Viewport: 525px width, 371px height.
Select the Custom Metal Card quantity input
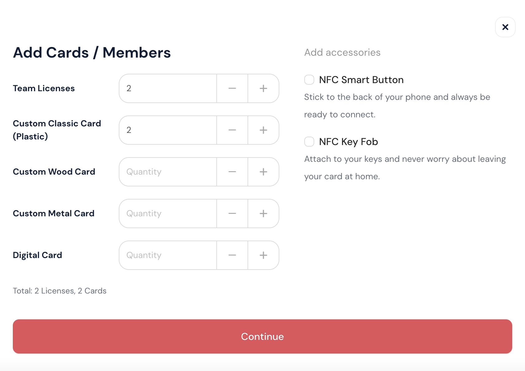click(168, 214)
